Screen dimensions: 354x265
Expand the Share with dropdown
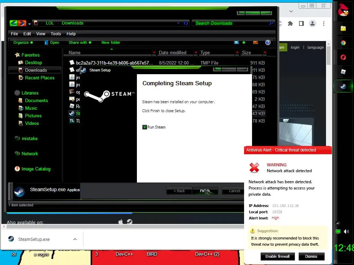pos(80,42)
